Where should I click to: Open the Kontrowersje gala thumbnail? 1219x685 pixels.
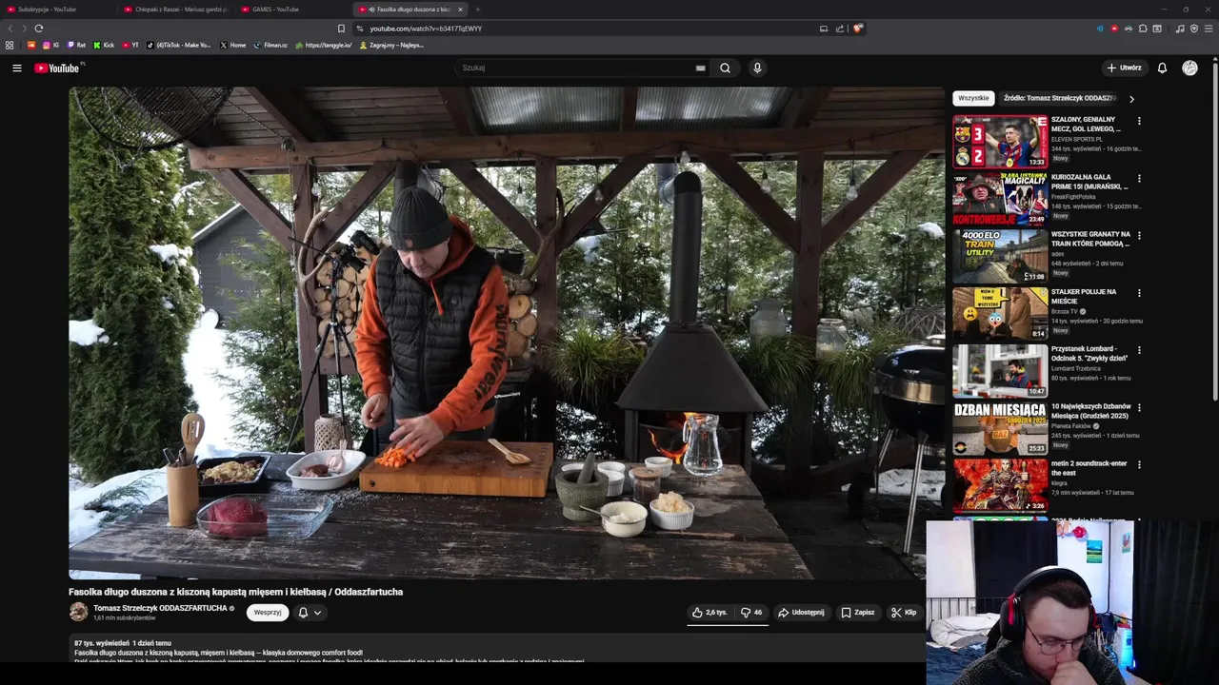click(x=1000, y=199)
